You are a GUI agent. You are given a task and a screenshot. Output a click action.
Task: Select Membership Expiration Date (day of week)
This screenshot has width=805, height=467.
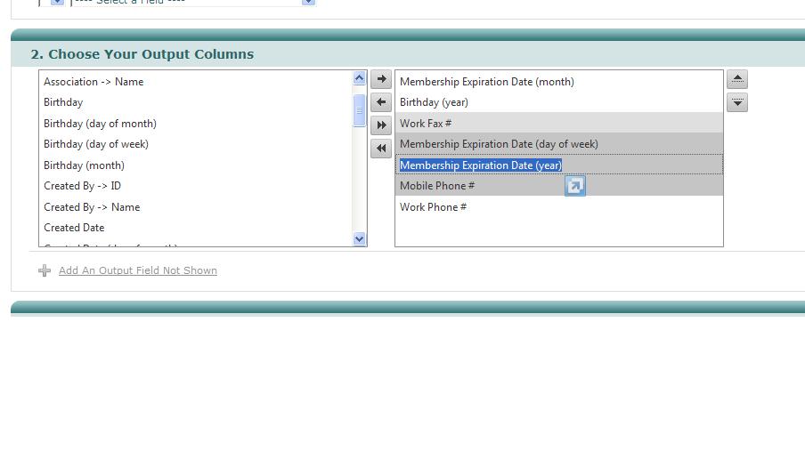[x=559, y=145]
